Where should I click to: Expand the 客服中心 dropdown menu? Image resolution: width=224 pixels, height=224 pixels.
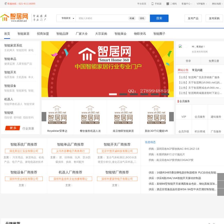pos(187,4)
